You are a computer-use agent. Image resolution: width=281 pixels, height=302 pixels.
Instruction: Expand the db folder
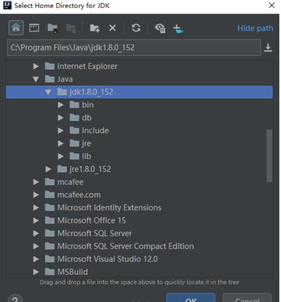coord(60,118)
